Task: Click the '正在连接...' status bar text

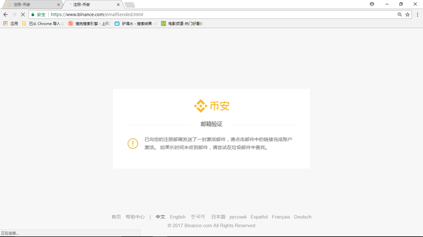Action: tap(10, 233)
